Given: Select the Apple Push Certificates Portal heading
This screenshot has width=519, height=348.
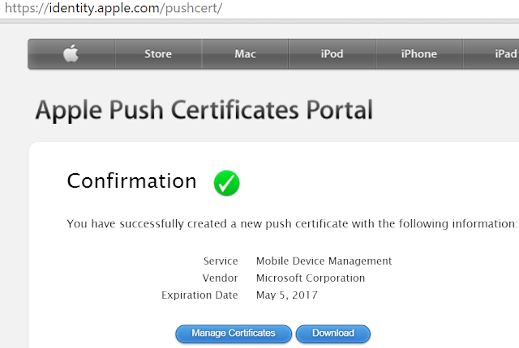Looking at the screenshot, I should [x=204, y=110].
